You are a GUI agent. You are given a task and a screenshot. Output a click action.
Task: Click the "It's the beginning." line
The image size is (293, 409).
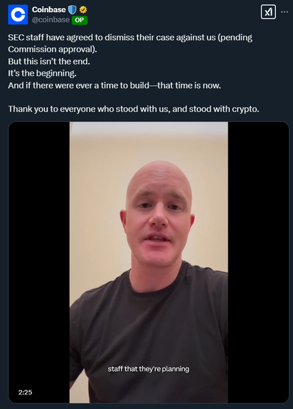(x=42, y=74)
